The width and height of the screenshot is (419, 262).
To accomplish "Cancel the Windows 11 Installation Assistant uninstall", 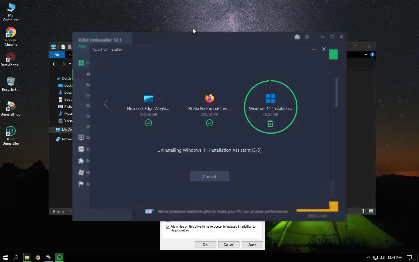I will (x=209, y=176).
